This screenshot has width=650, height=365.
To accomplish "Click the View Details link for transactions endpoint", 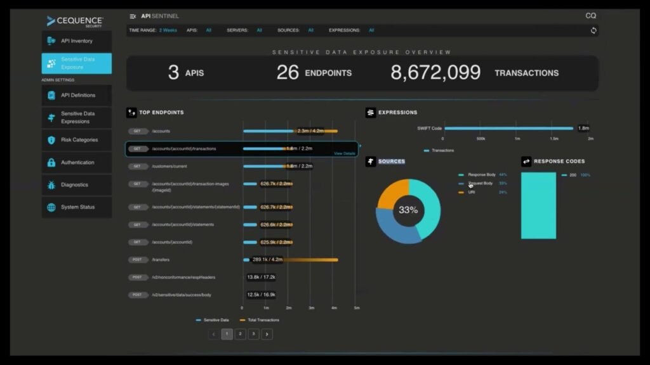I will pos(344,153).
